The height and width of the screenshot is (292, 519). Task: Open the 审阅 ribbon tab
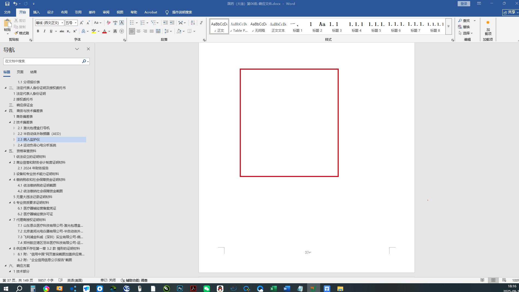[106, 12]
